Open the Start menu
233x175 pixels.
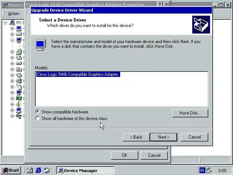coord(11,170)
